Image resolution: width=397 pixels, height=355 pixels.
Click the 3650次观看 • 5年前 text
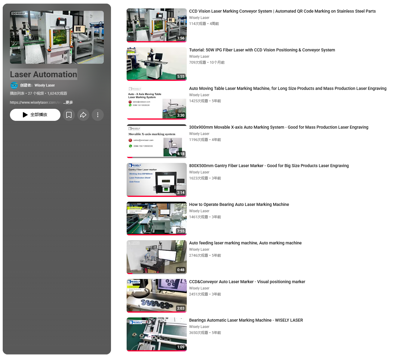coord(205,333)
